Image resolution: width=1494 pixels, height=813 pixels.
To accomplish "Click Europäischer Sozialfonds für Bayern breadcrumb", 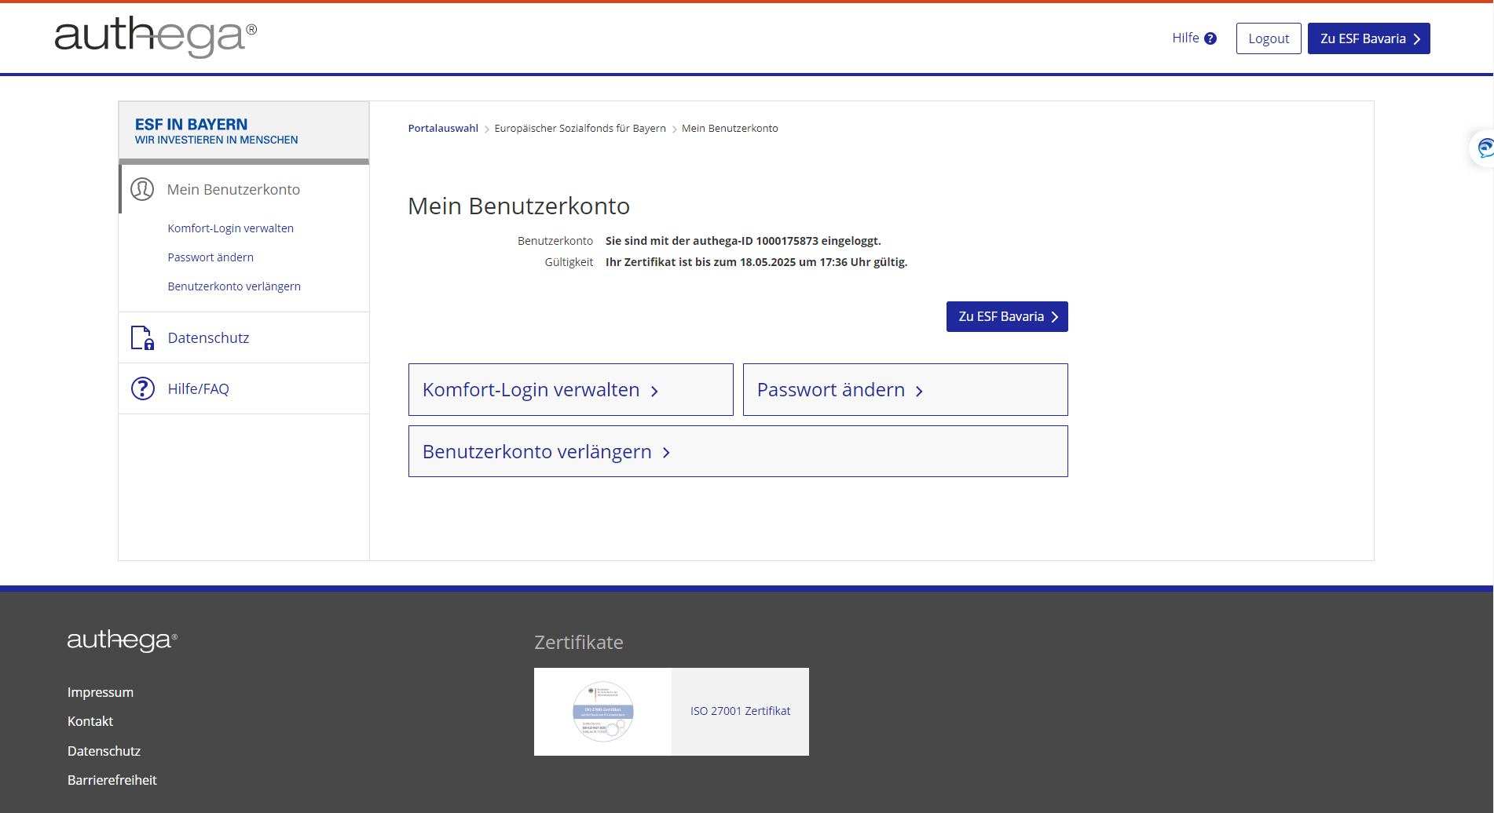I will (580, 128).
